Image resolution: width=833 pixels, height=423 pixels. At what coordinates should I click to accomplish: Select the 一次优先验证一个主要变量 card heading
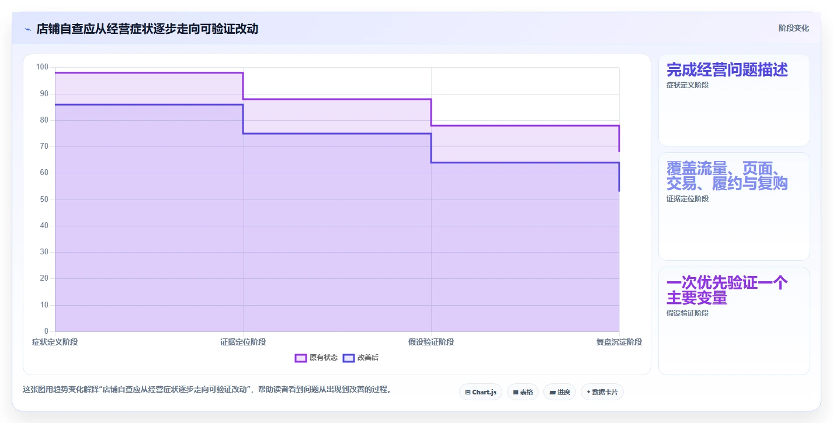point(727,291)
